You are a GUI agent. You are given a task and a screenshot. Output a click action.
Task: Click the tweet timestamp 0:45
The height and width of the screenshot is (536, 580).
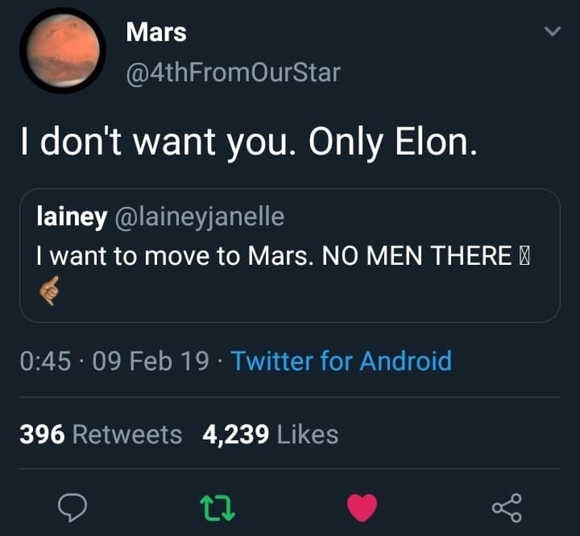pos(45,361)
